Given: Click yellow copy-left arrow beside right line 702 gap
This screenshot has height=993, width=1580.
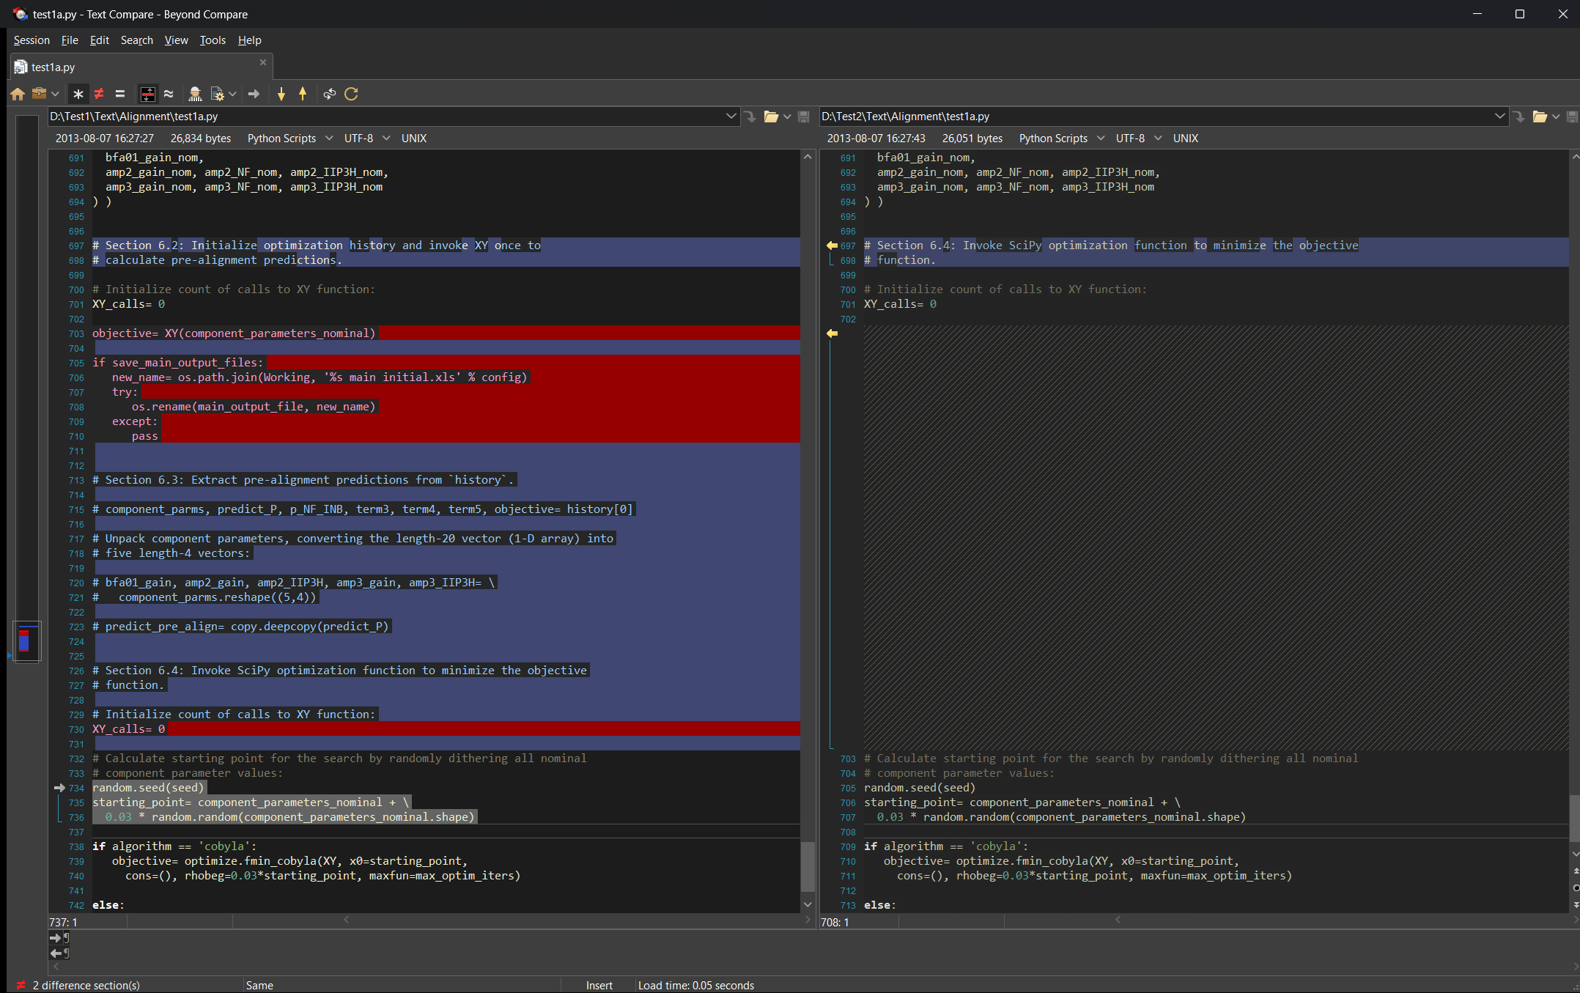Looking at the screenshot, I should coord(832,333).
